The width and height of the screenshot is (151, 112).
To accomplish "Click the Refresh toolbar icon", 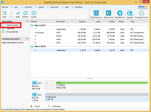I will coord(25,13).
